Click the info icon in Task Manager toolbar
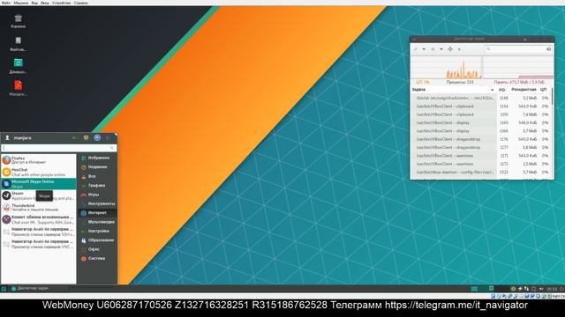This screenshot has height=317, width=565. [x=459, y=49]
